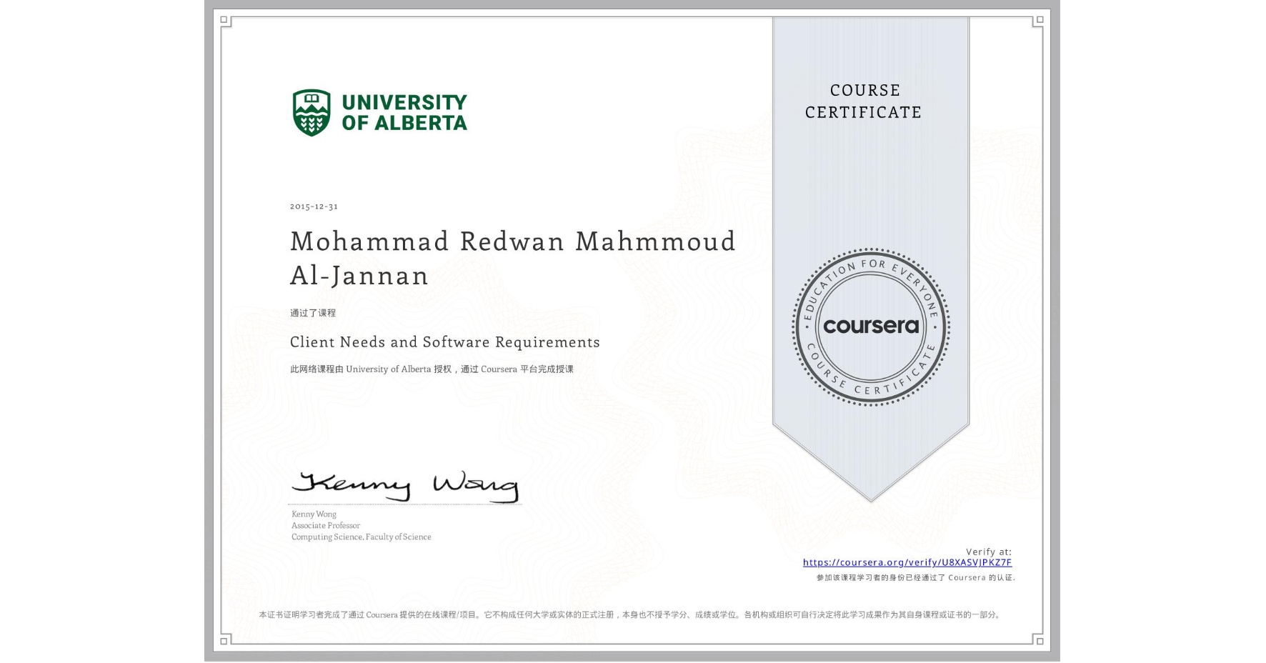1266x663 pixels.
Task: Click the Kenny Wong handwritten signature
Action: 405,486
